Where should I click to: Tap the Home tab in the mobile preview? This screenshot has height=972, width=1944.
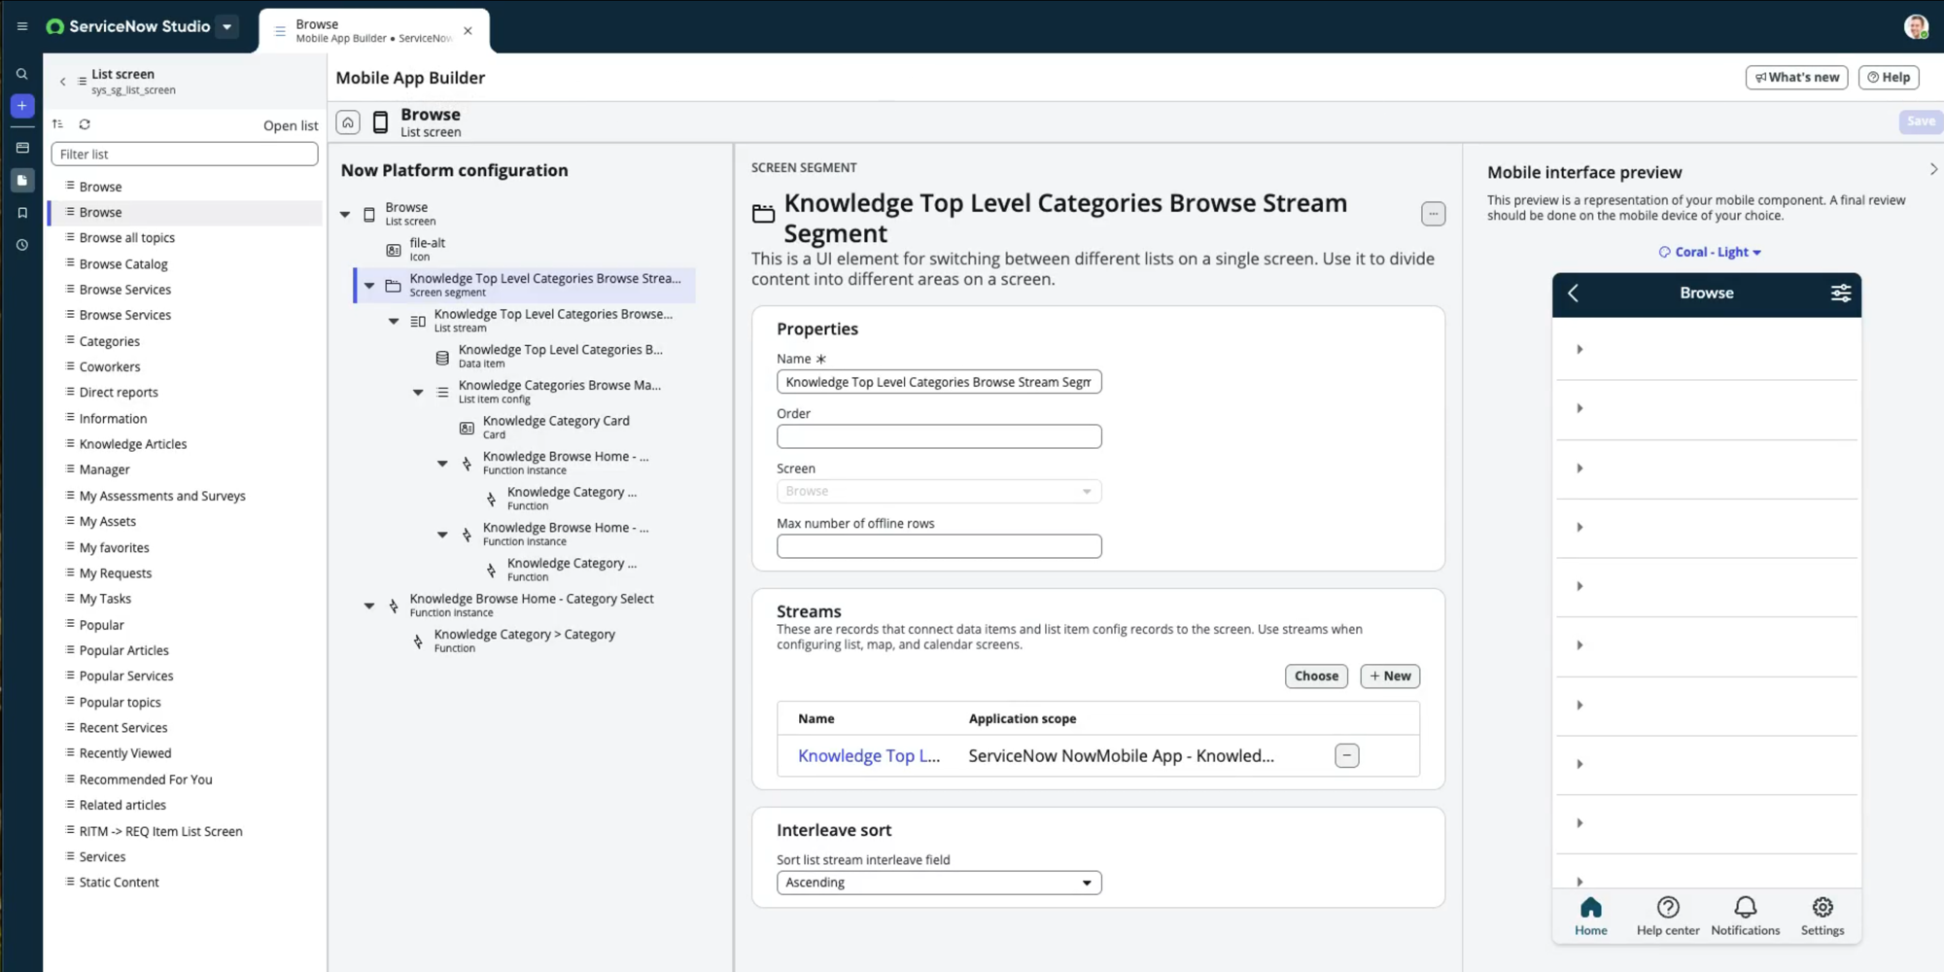click(1591, 917)
